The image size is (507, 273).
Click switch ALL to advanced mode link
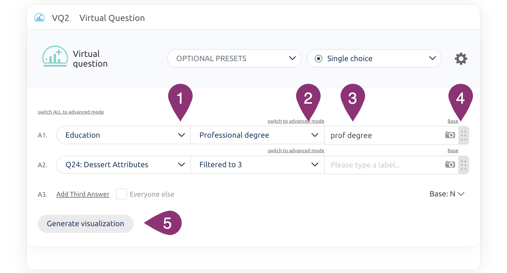[71, 112]
